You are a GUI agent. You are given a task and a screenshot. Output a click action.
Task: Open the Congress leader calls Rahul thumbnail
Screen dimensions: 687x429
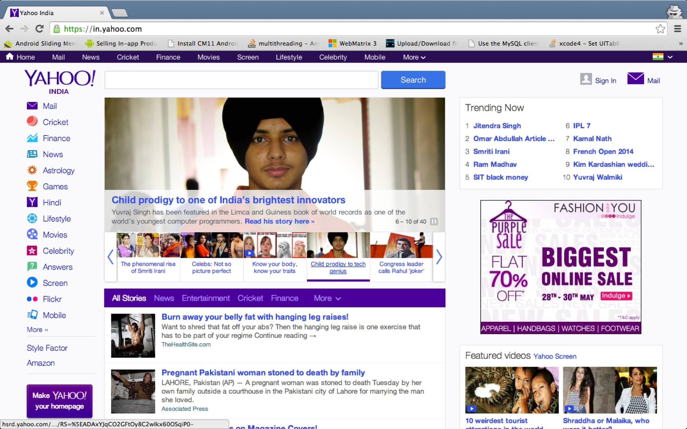pos(401,245)
